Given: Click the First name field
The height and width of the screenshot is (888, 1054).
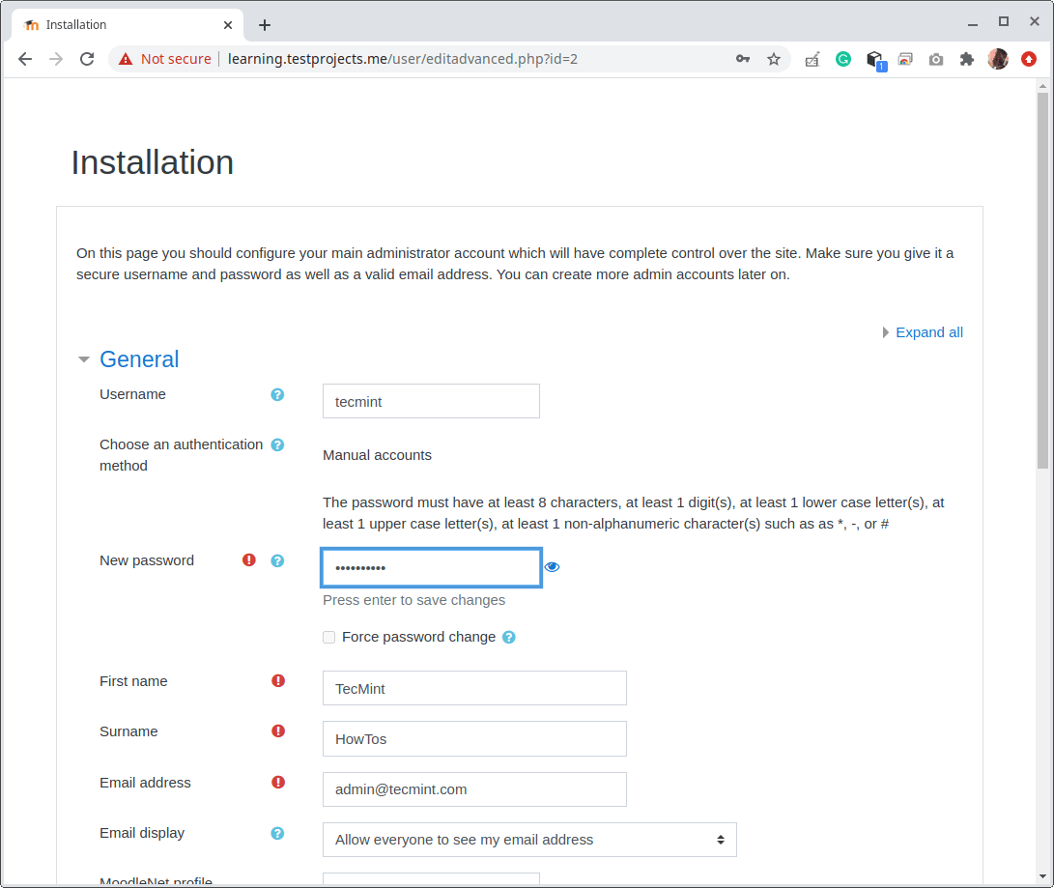Looking at the screenshot, I should point(474,688).
